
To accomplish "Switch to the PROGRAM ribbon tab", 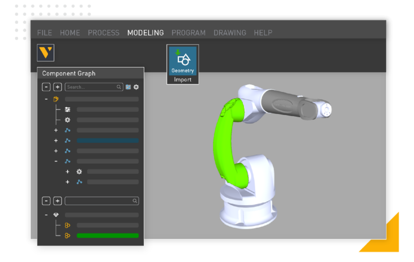I will 188,33.
